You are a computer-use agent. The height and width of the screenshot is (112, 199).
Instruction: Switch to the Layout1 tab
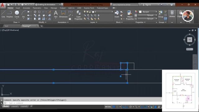15,106
